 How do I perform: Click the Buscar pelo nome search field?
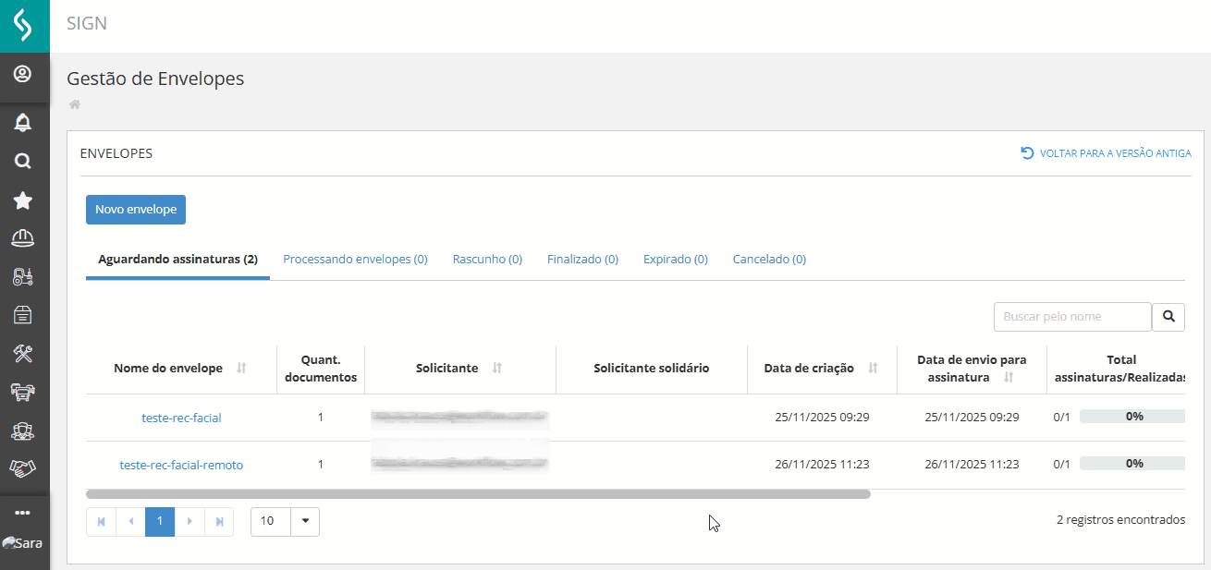(x=1072, y=317)
